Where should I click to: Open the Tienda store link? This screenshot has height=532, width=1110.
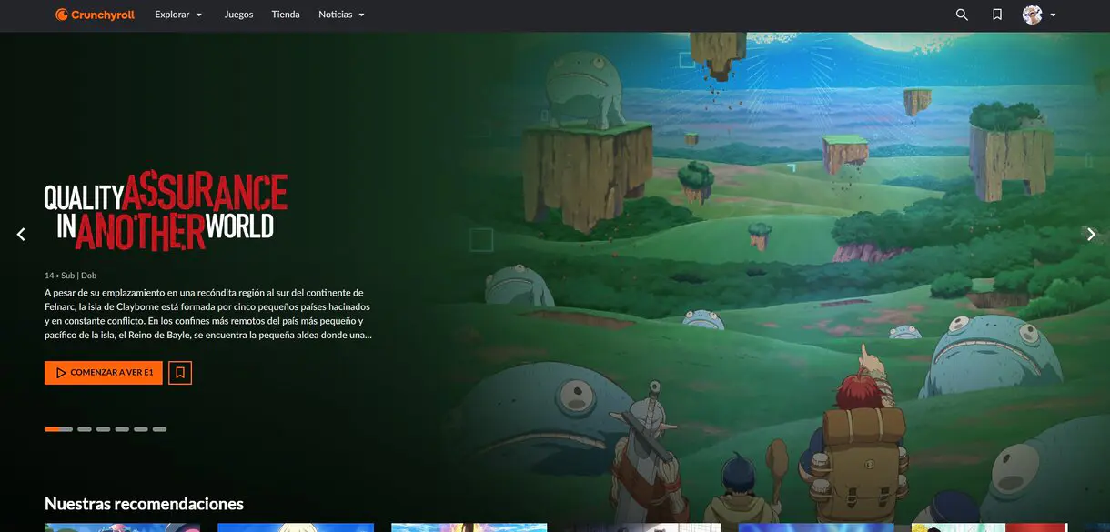[x=286, y=15]
